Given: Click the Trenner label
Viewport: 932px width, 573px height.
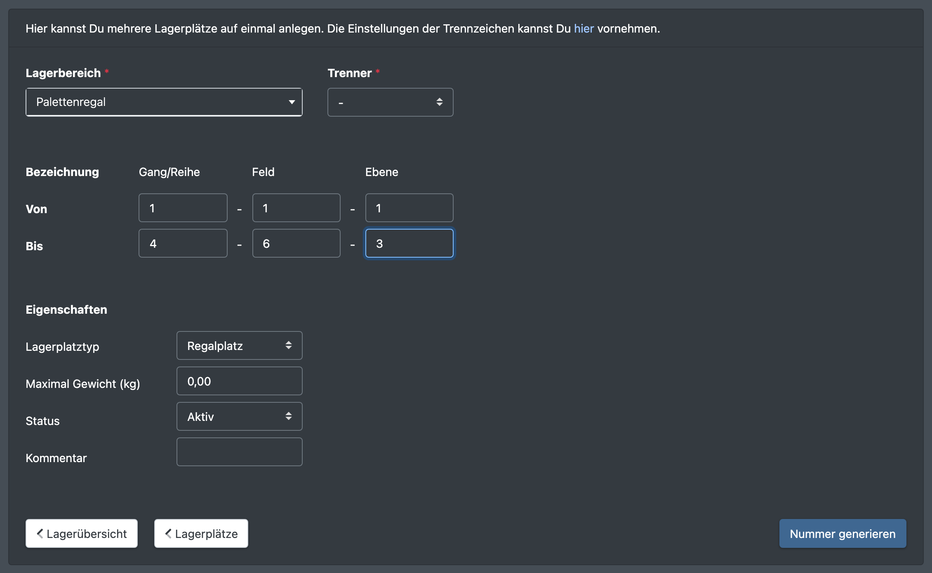Looking at the screenshot, I should coord(350,73).
